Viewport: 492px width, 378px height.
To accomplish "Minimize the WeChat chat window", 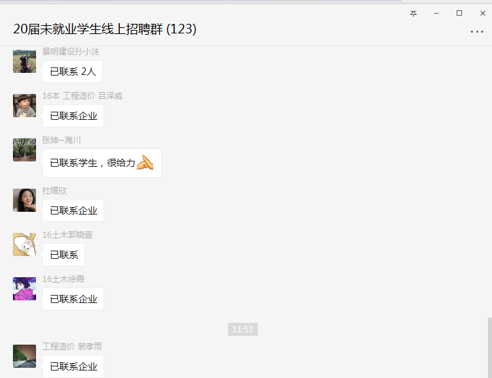I will pyautogui.click(x=436, y=14).
